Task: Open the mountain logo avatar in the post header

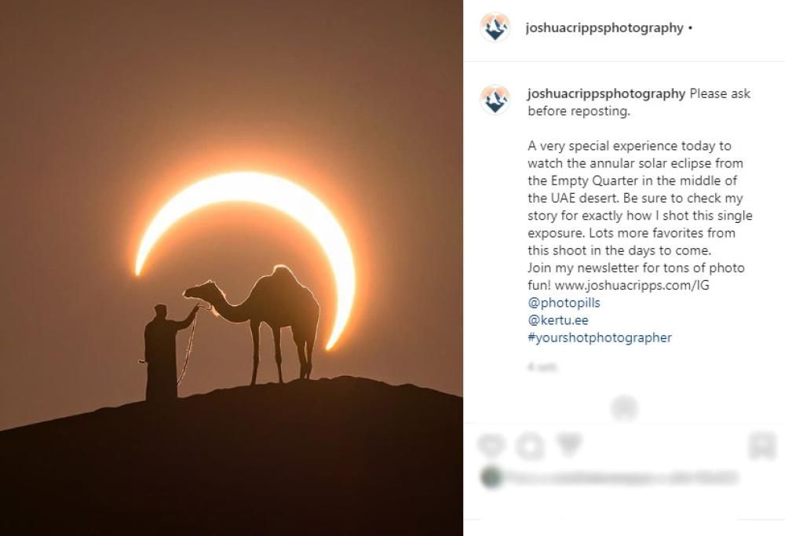Action: (495, 27)
